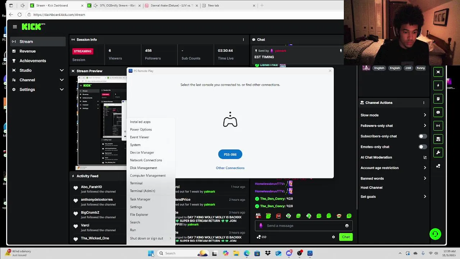The image size is (460, 259).
Task: Open PS Remote Play taskbar icon
Action: pos(310,253)
